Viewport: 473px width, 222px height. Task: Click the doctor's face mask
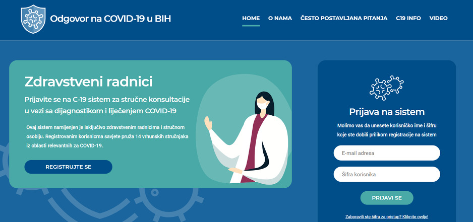(262, 105)
